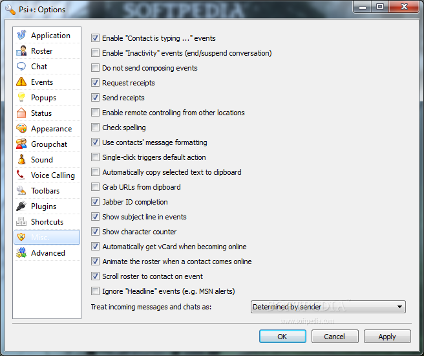Screen dimensions: 424x356
Task: Click the Status house icon
Action: [x=21, y=113]
